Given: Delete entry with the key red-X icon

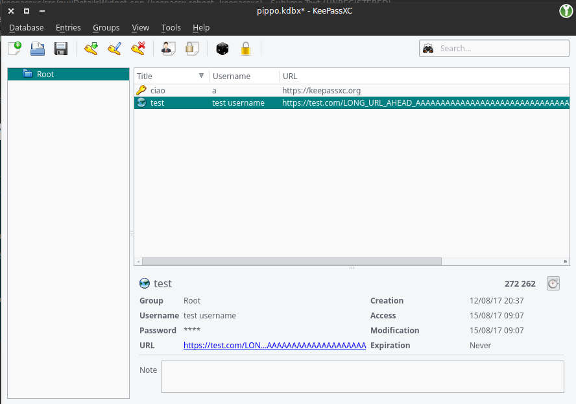Looking at the screenshot, I should pos(138,49).
